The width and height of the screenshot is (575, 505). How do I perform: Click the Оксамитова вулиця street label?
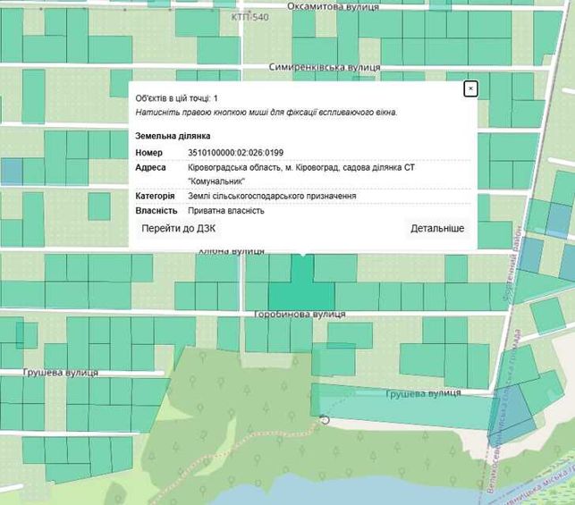[x=333, y=6]
